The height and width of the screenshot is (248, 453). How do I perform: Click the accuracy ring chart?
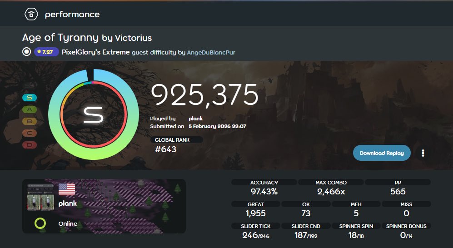point(93,114)
